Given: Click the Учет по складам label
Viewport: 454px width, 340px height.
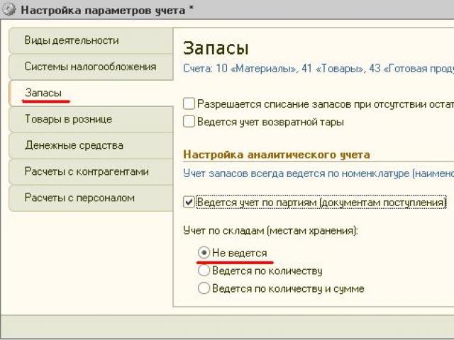Looking at the screenshot, I should point(270,231).
